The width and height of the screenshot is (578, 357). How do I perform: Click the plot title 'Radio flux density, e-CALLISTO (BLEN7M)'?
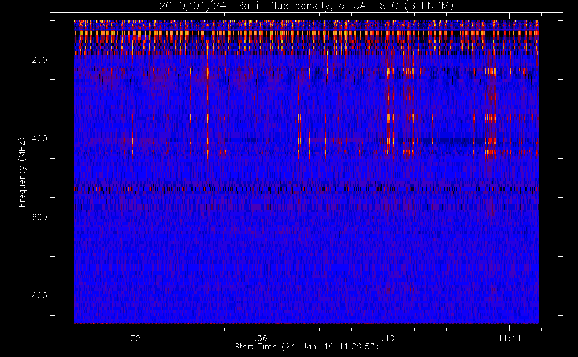[345, 6]
